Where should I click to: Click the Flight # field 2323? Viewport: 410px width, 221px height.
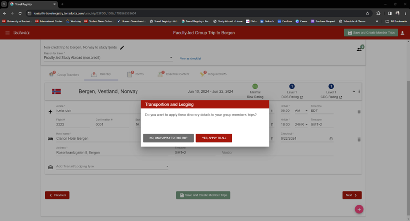click(x=73, y=125)
